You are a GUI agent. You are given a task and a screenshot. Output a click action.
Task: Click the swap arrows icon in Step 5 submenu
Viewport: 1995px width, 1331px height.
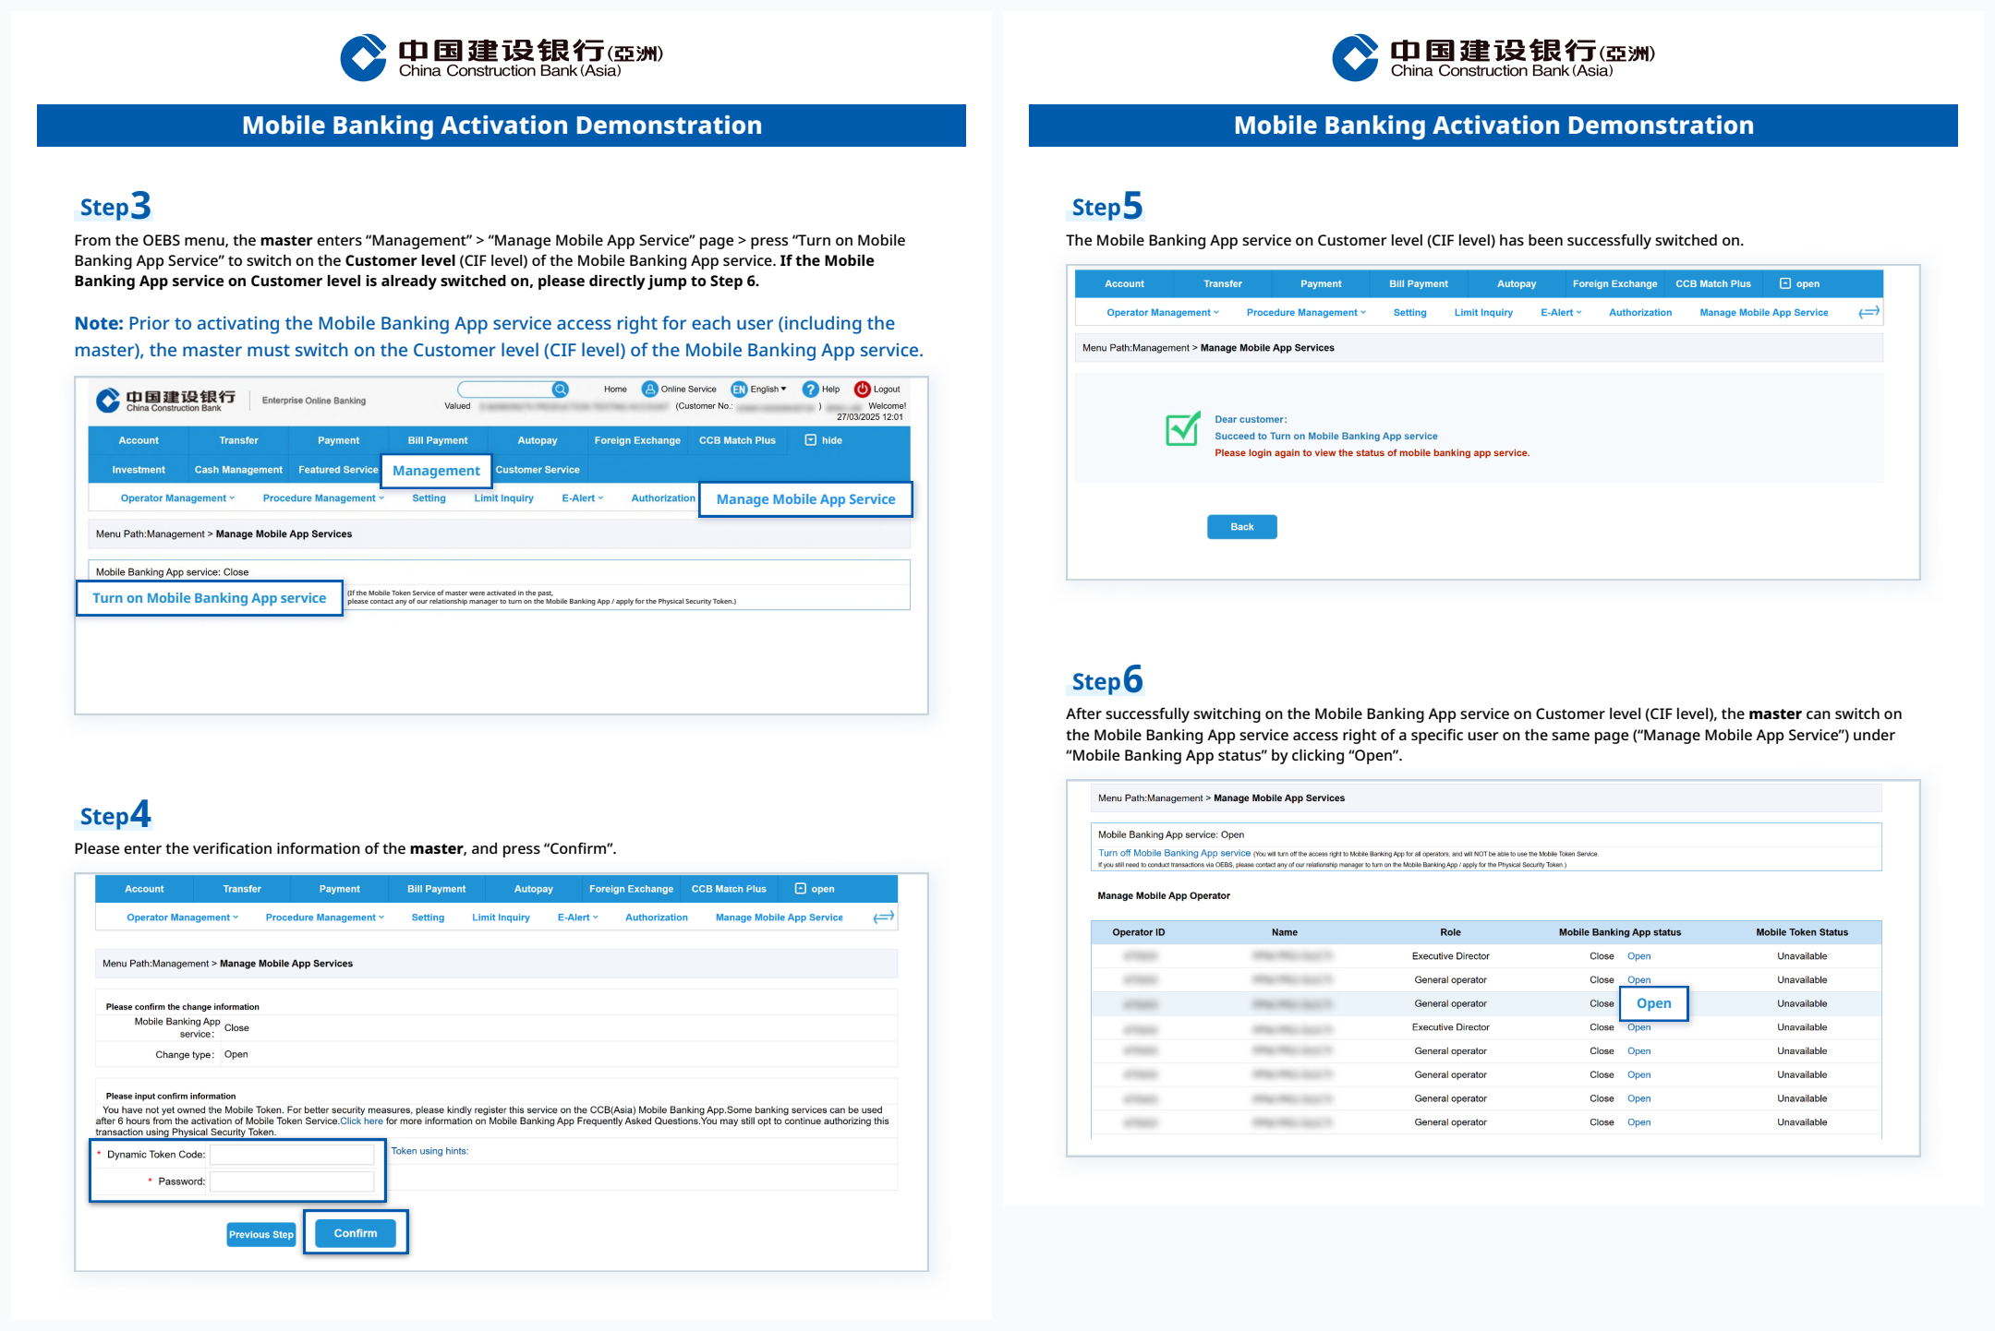click(1869, 312)
